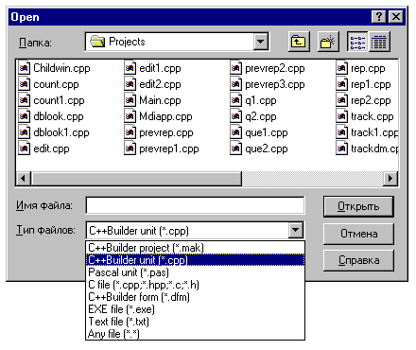416x350 pixels.
Task: Select file icon of Mdiapp.cpp
Action: coord(130,116)
